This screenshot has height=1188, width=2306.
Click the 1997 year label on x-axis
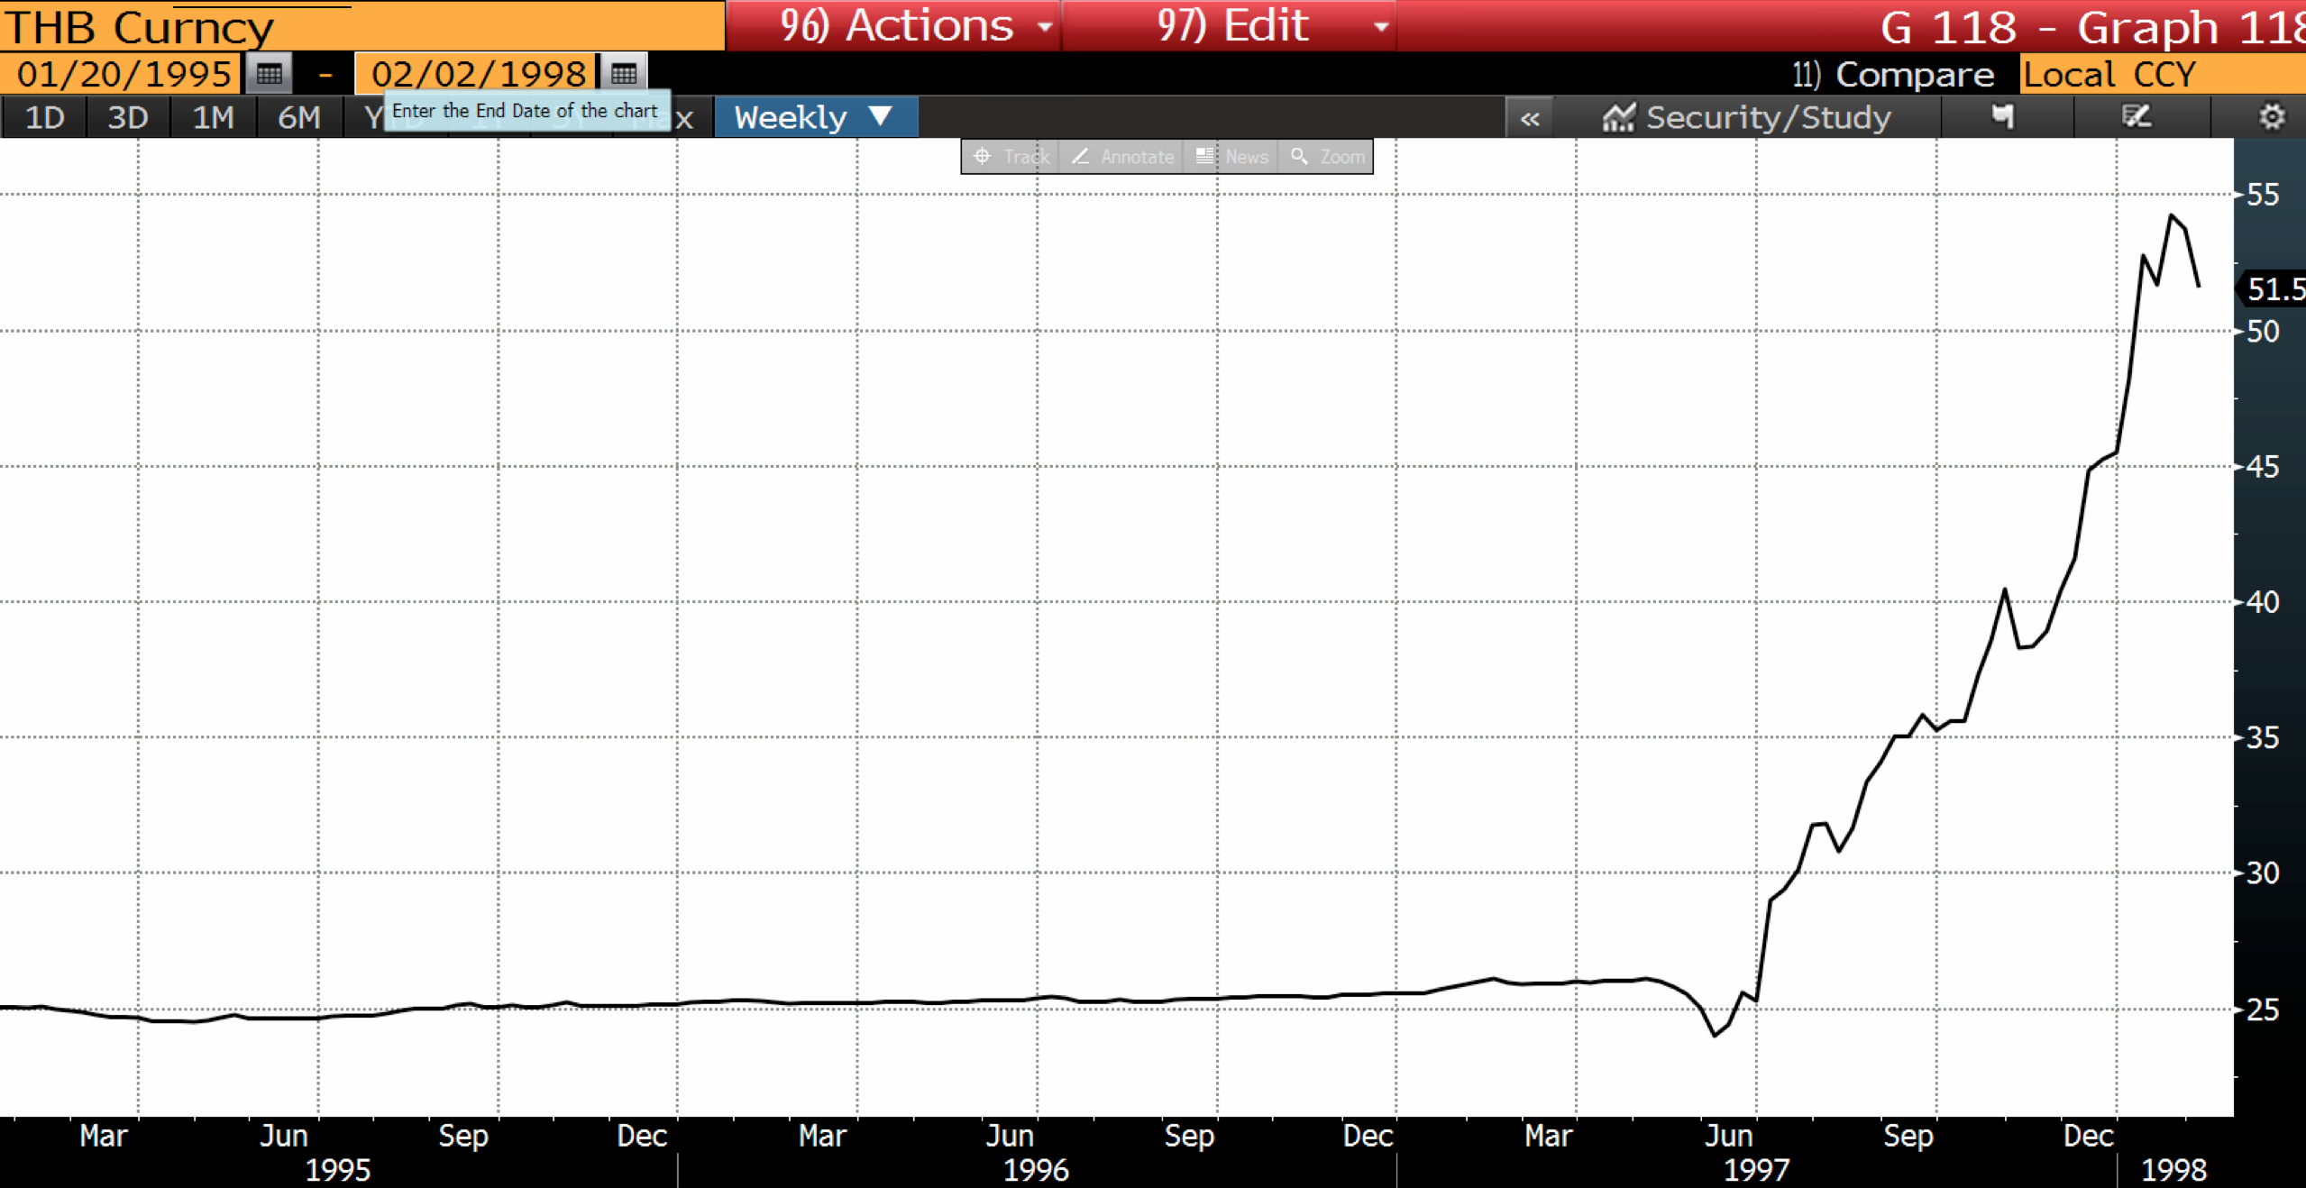1756,1170
